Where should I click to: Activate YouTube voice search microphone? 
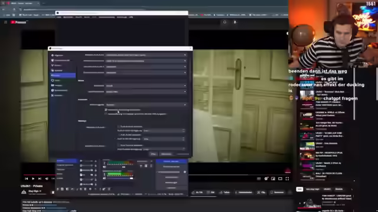tap(235, 22)
